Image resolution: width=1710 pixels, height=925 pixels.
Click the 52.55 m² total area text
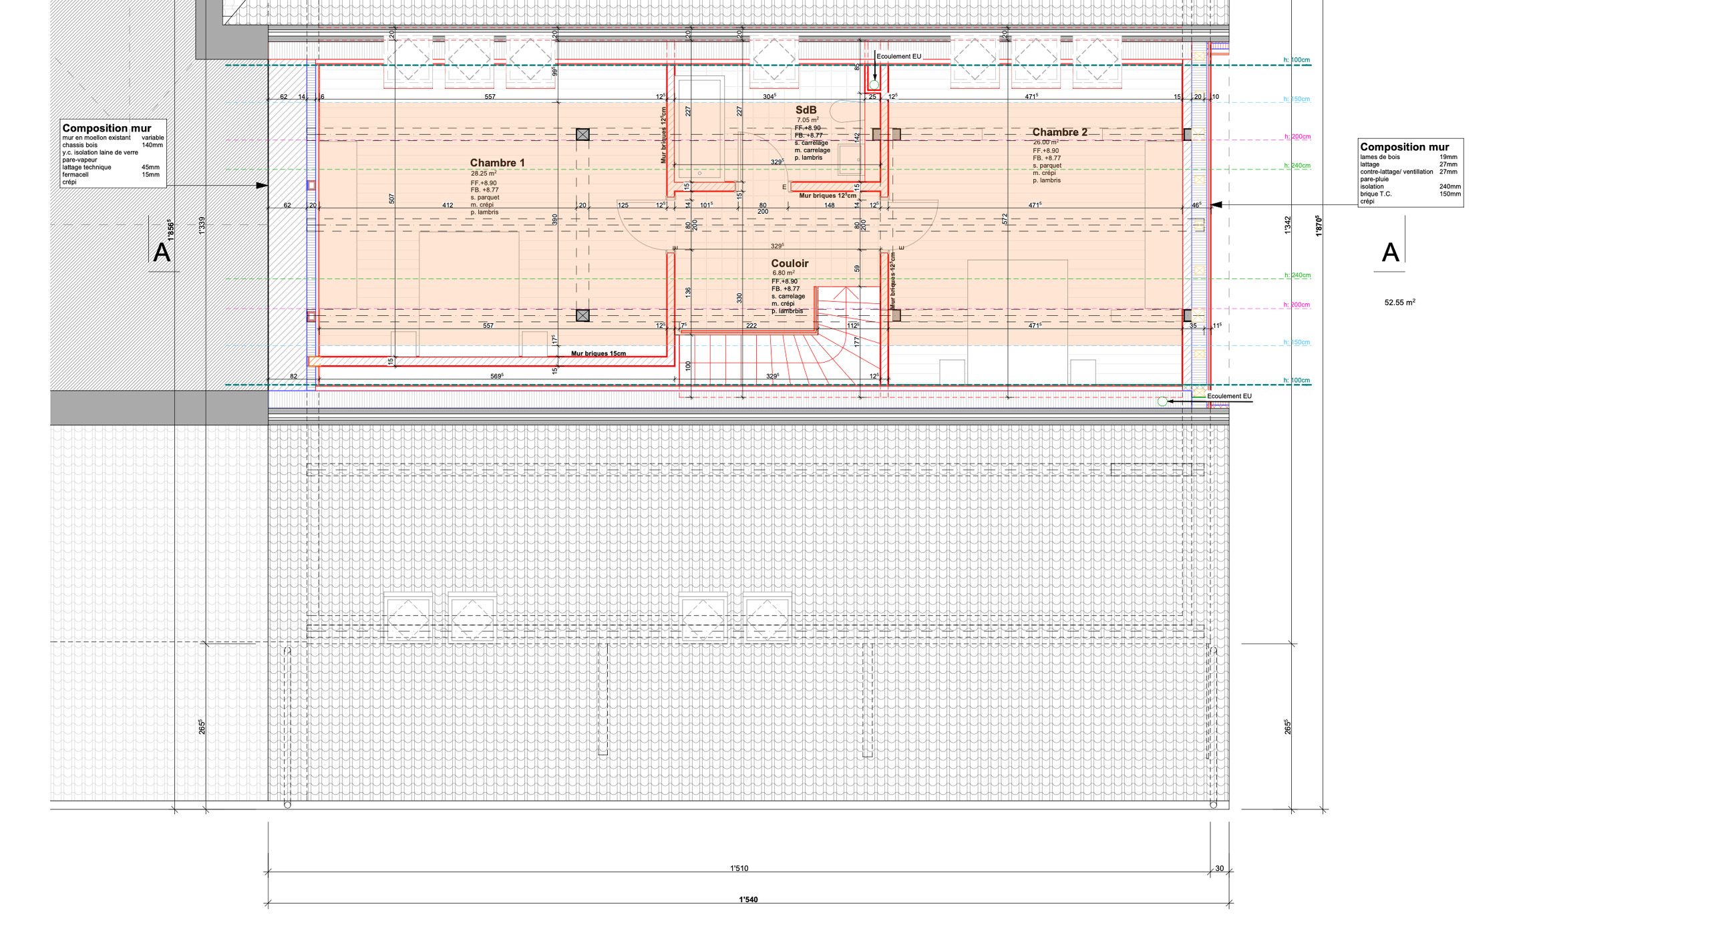[1399, 303]
